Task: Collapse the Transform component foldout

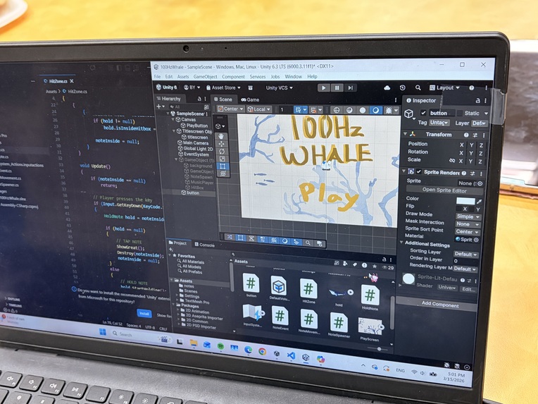Action: (405, 134)
